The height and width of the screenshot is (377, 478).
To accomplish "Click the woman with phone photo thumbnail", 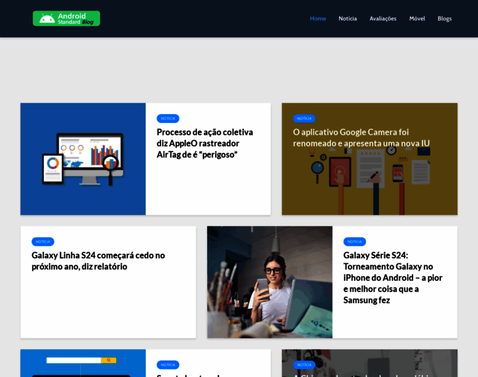I will click(x=270, y=282).
